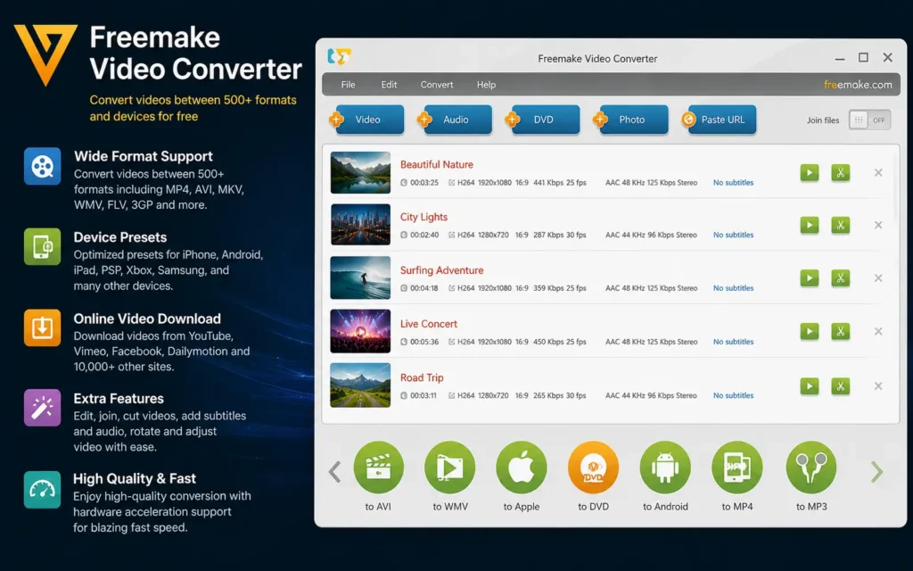The height and width of the screenshot is (571, 913).
Task: Select the Surfing Adventure thumbnail
Action: click(x=360, y=278)
